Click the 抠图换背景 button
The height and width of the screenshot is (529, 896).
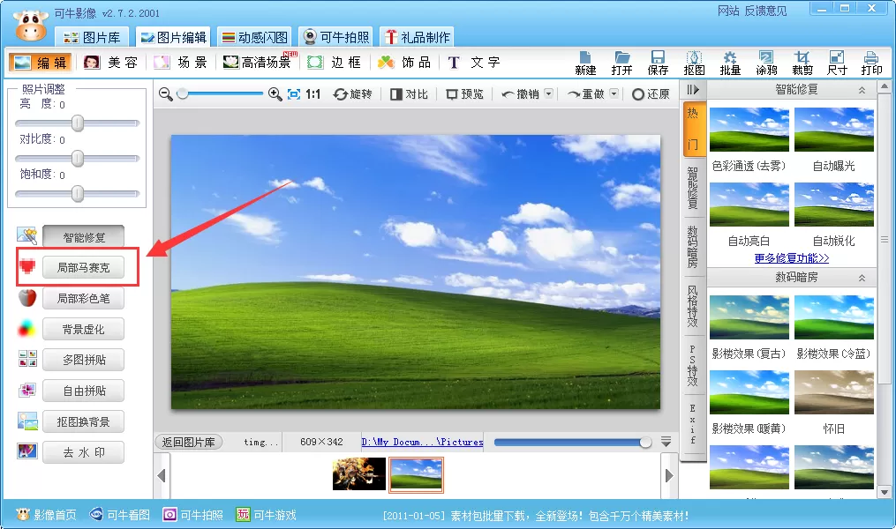click(84, 421)
